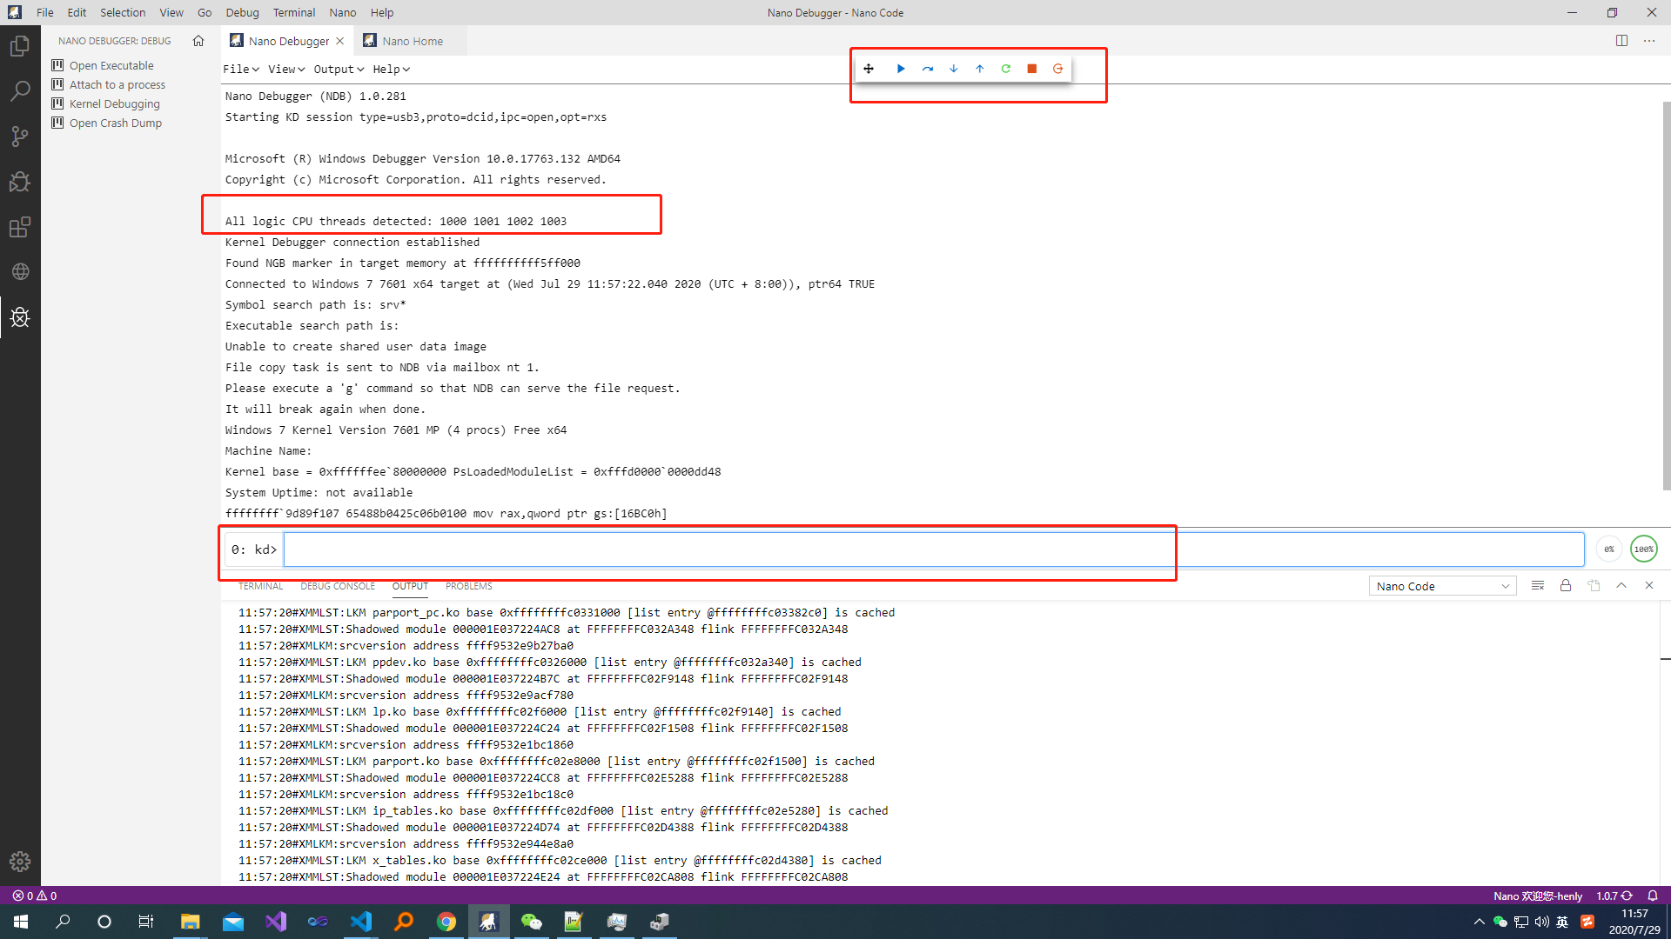Open the Help dropdown in the debugger page
The height and width of the screenshot is (939, 1671).
coord(392,70)
